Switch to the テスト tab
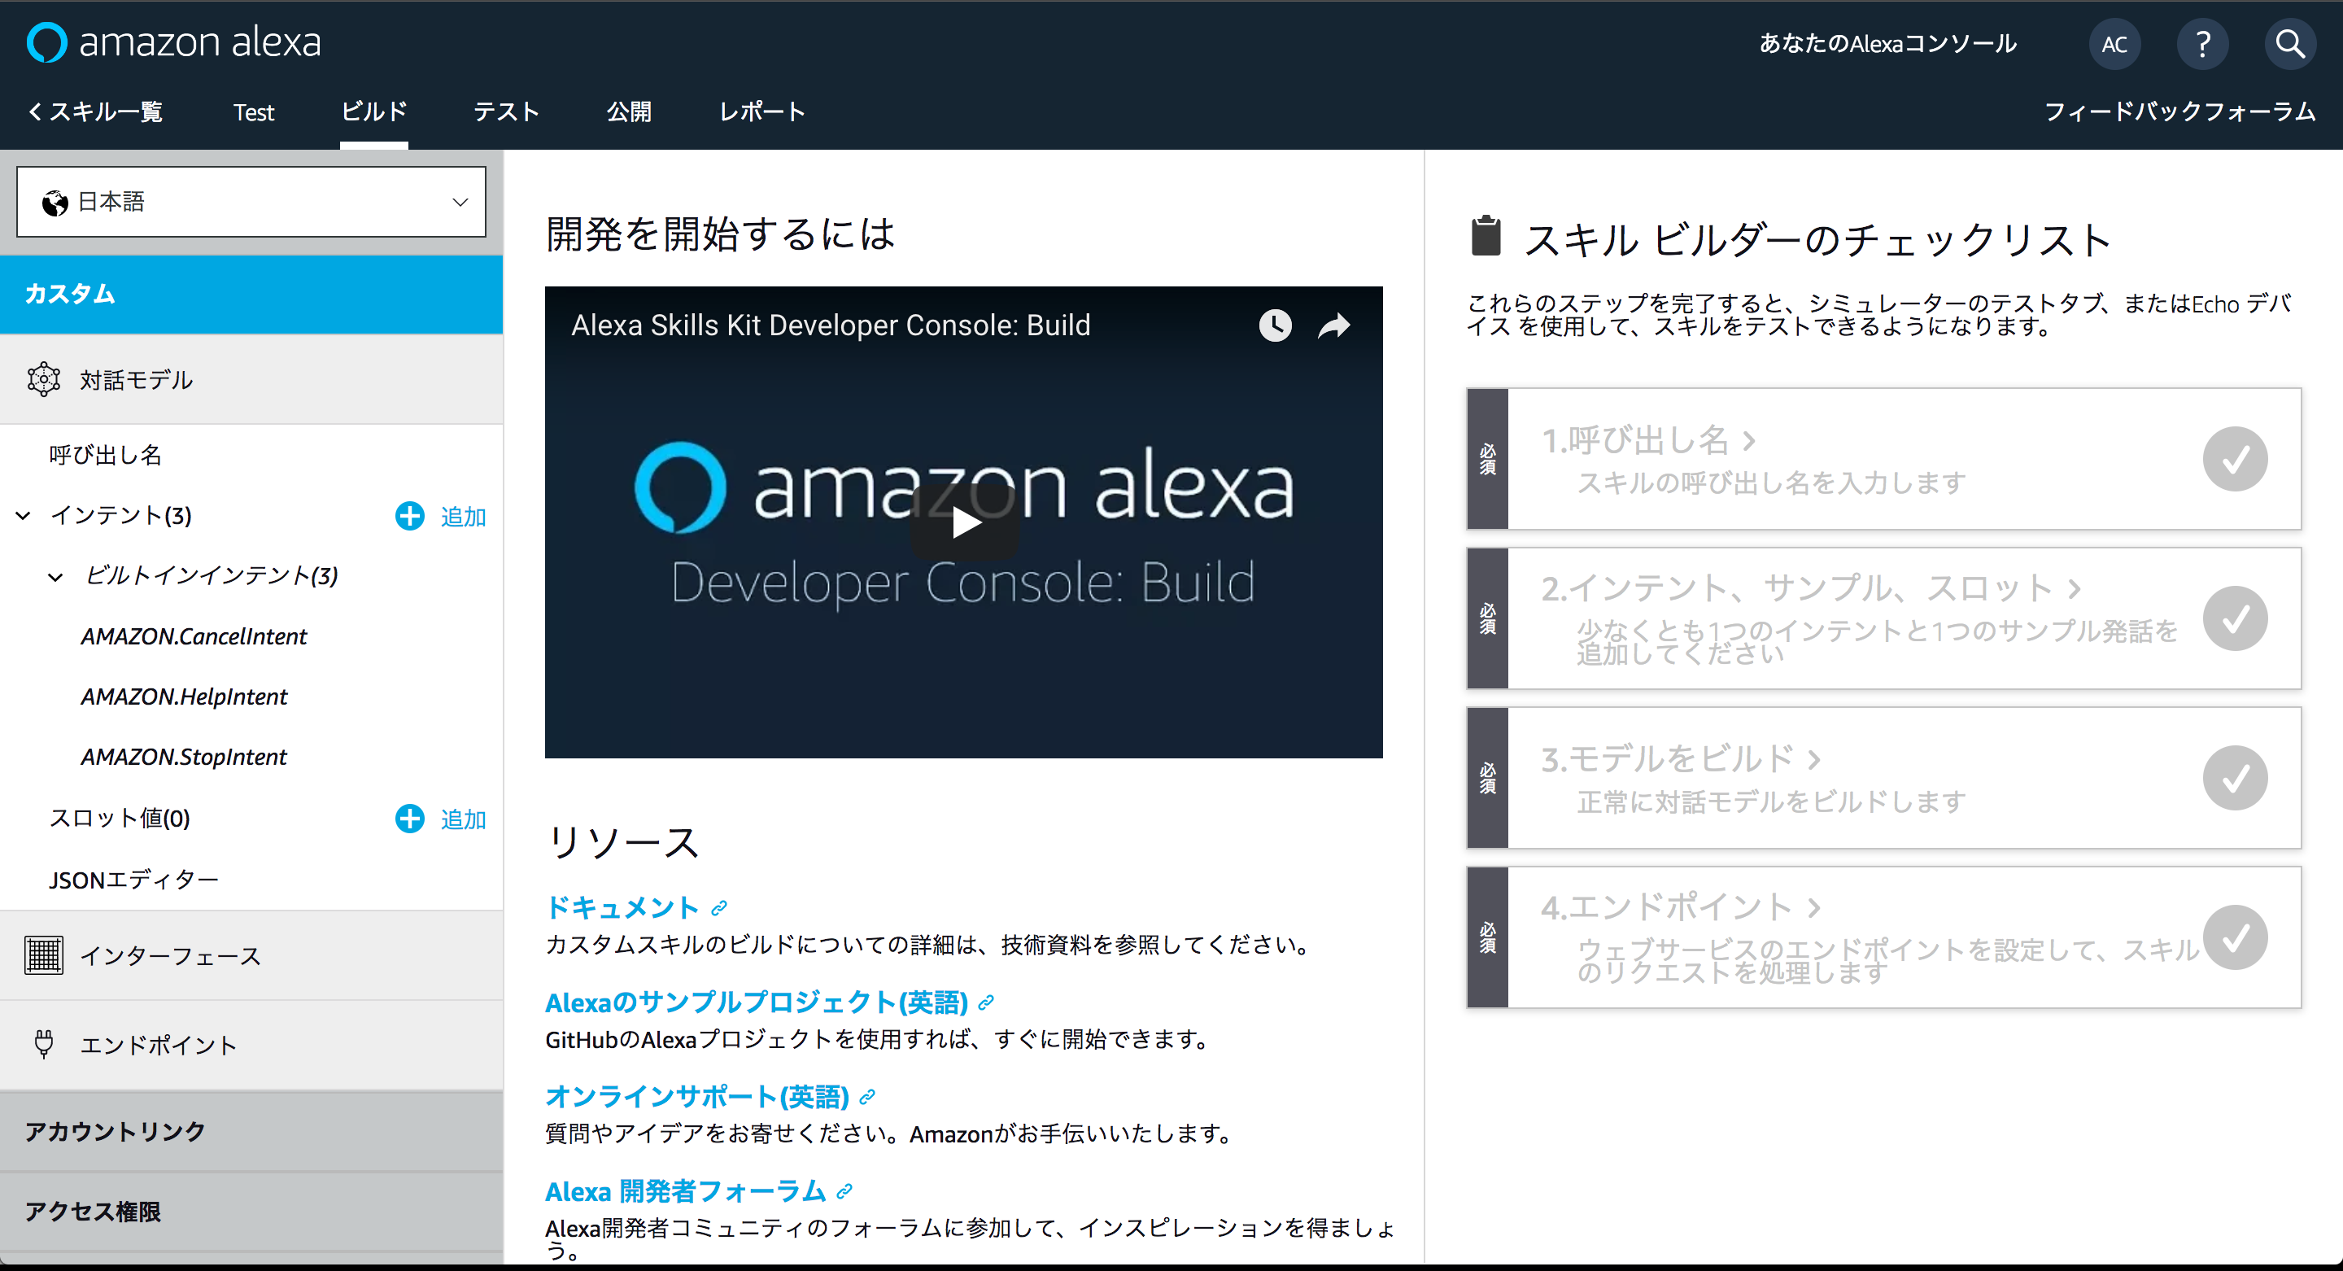The width and height of the screenshot is (2343, 1271). 506,111
